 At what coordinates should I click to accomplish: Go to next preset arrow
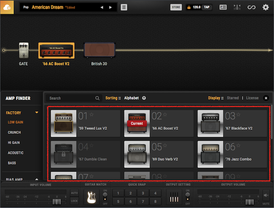pyautogui.click(x=110, y=7)
